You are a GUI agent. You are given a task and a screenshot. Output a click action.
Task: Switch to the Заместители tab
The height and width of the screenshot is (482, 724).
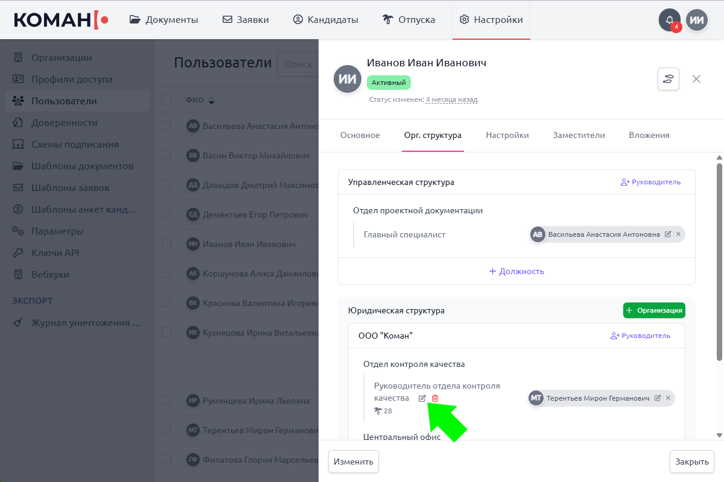(x=579, y=136)
